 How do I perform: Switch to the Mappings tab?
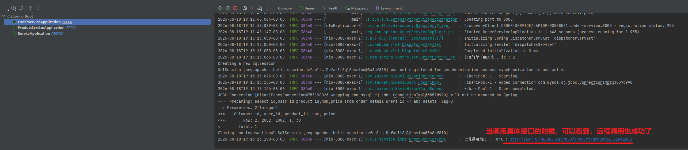[x=357, y=8]
